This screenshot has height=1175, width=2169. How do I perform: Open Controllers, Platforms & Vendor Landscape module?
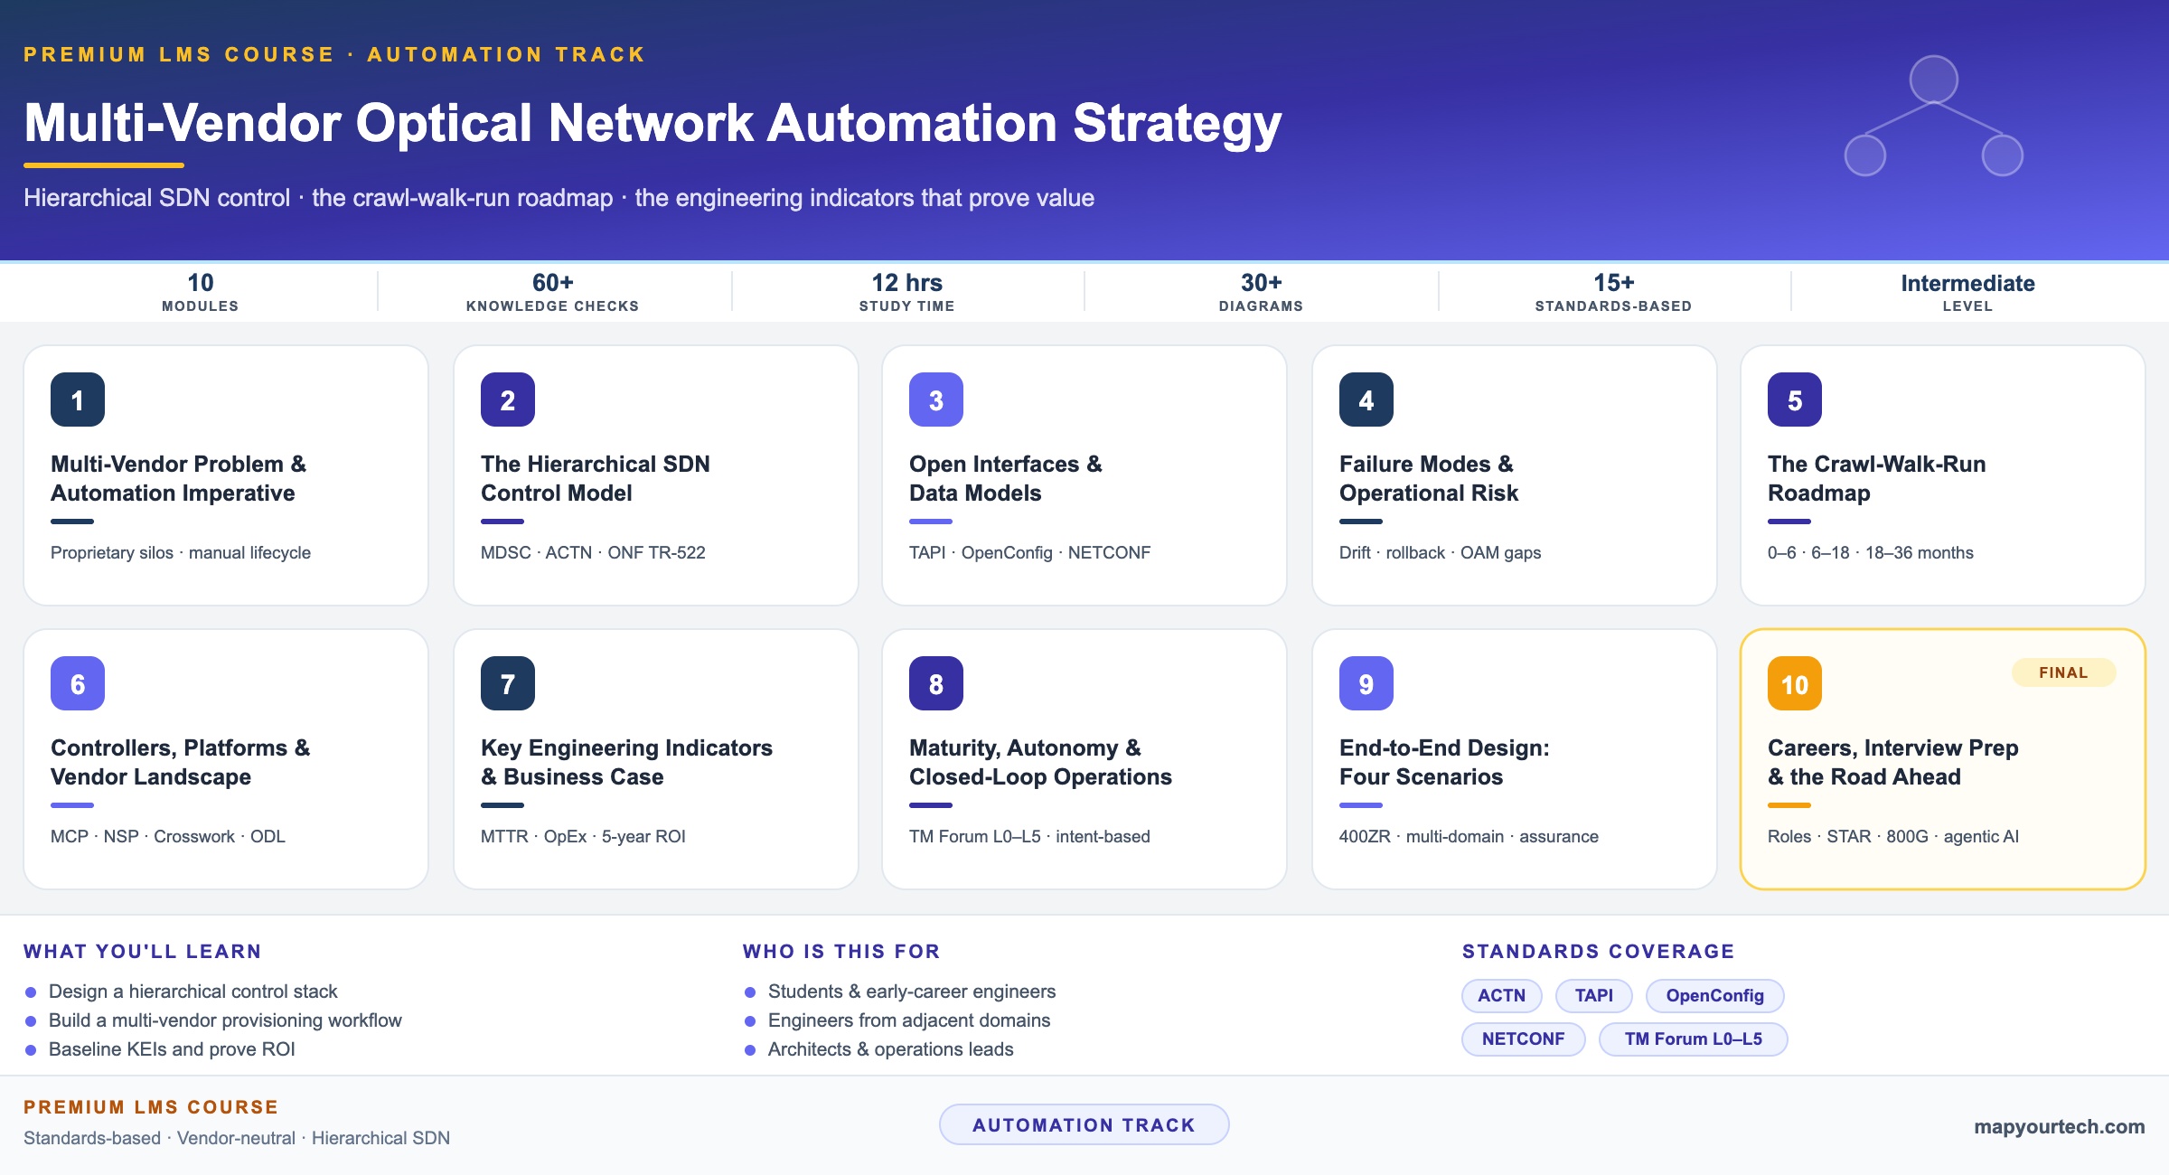tap(226, 759)
